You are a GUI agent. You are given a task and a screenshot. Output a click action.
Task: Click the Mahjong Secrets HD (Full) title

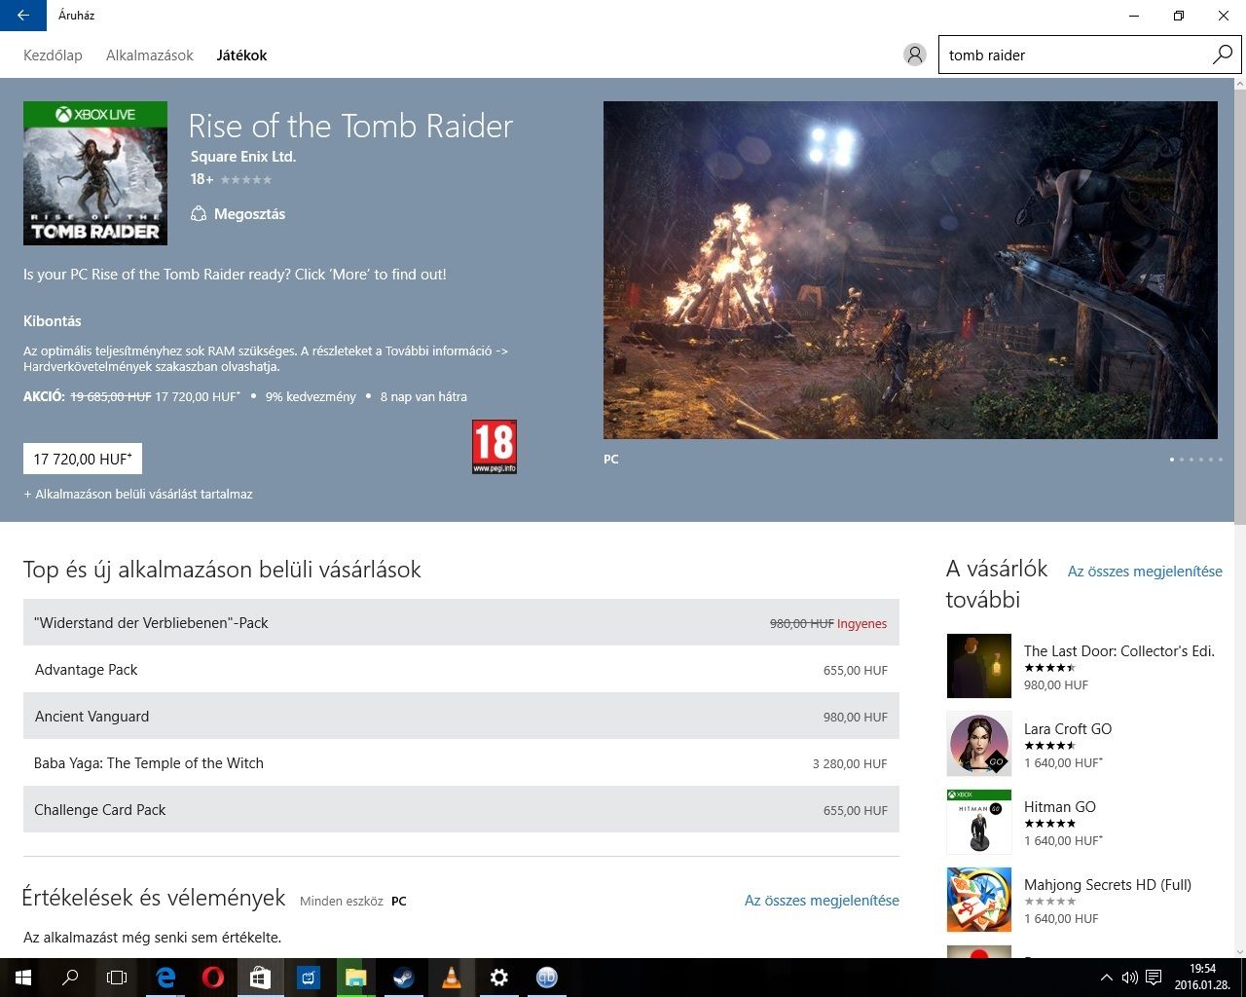click(1108, 885)
